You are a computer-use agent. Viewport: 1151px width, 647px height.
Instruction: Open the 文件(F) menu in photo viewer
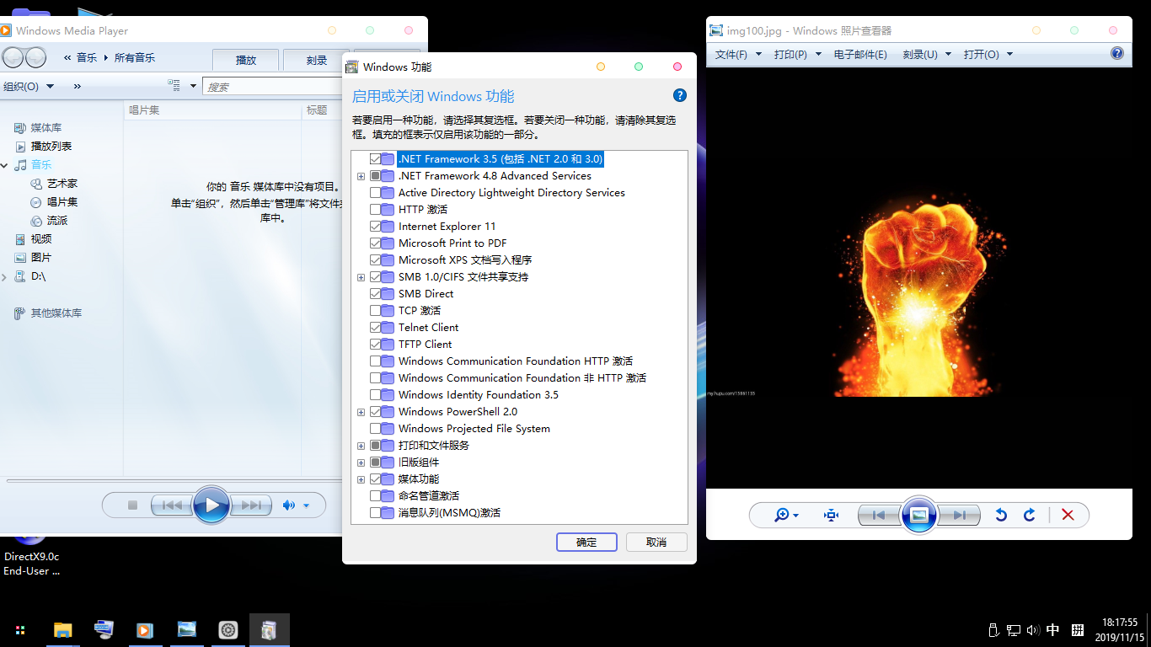pos(731,55)
